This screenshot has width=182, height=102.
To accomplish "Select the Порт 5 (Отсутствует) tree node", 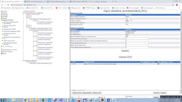I will click(34, 14).
